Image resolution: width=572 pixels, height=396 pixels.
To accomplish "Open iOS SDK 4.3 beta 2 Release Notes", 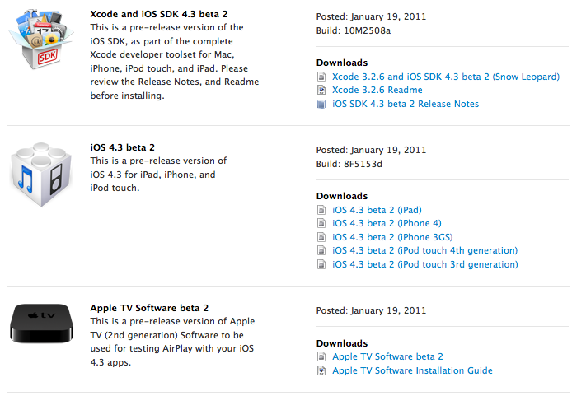I will pos(406,105).
